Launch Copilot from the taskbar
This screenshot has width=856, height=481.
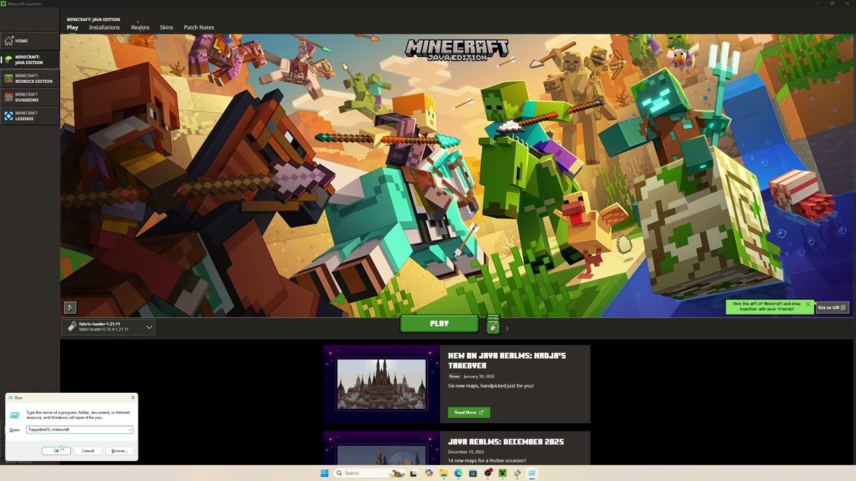tap(429, 473)
